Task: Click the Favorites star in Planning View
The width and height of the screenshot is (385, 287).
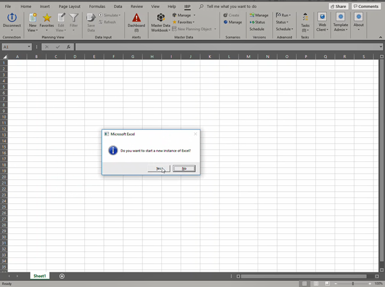Action: pos(47,18)
